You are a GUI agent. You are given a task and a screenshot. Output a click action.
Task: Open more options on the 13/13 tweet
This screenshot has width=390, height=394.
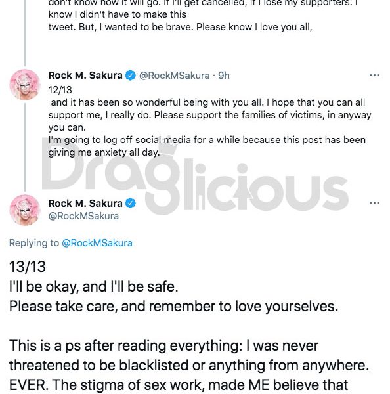[x=374, y=203]
